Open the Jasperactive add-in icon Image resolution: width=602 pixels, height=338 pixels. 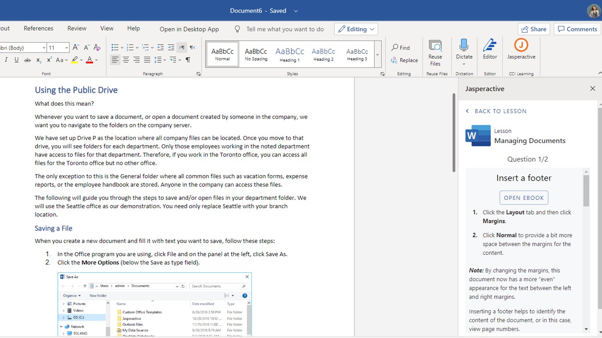521,48
